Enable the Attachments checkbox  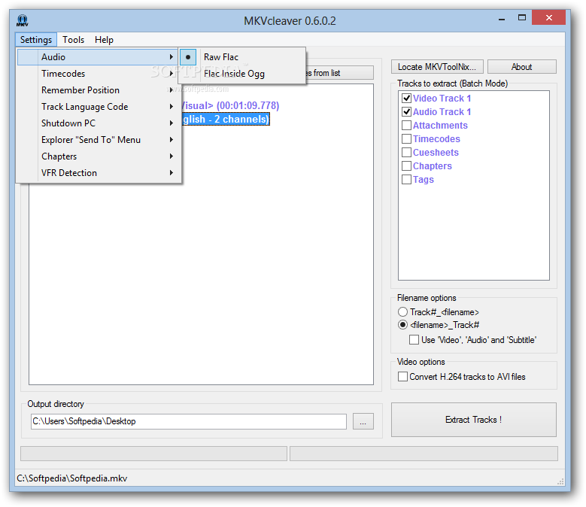pyautogui.click(x=407, y=125)
